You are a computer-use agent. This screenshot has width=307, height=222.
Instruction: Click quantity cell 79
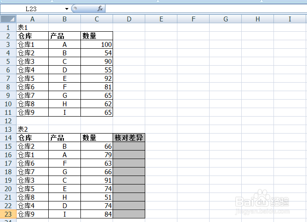coord(97,155)
